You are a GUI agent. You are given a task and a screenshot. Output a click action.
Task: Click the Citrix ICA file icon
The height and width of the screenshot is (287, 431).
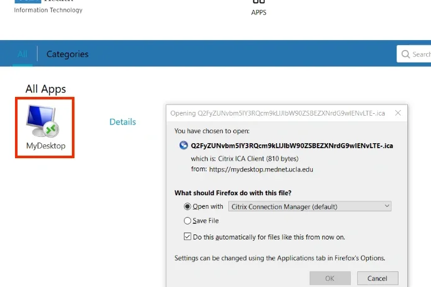coord(183,146)
